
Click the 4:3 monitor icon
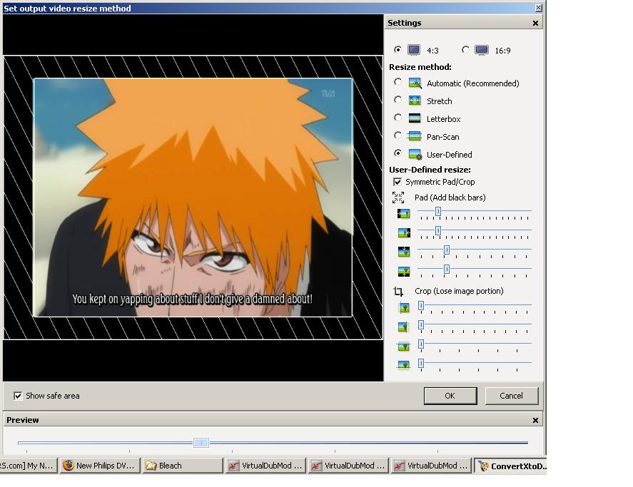[414, 50]
